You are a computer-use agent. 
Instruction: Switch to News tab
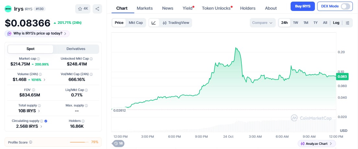point(167,8)
